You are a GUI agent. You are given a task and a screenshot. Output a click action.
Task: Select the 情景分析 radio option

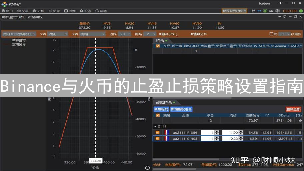(199, 34)
